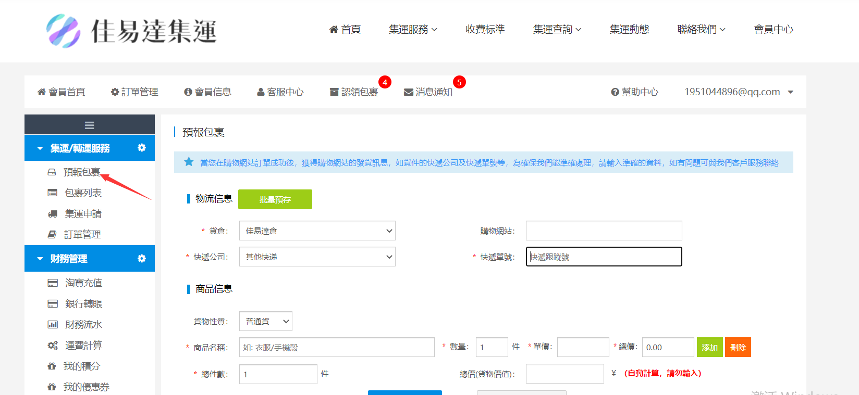Open 預報包裹 in the sidebar
The image size is (859, 395).
82,172
